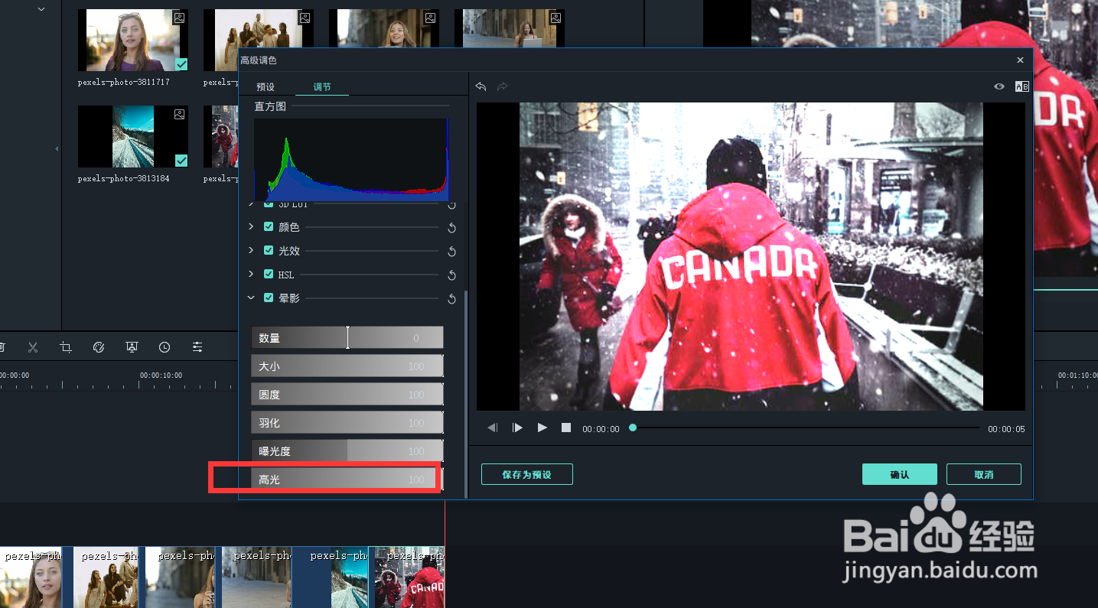Stop the preview playback
The height and width of the screenshot is (608, 1098).
566,428
